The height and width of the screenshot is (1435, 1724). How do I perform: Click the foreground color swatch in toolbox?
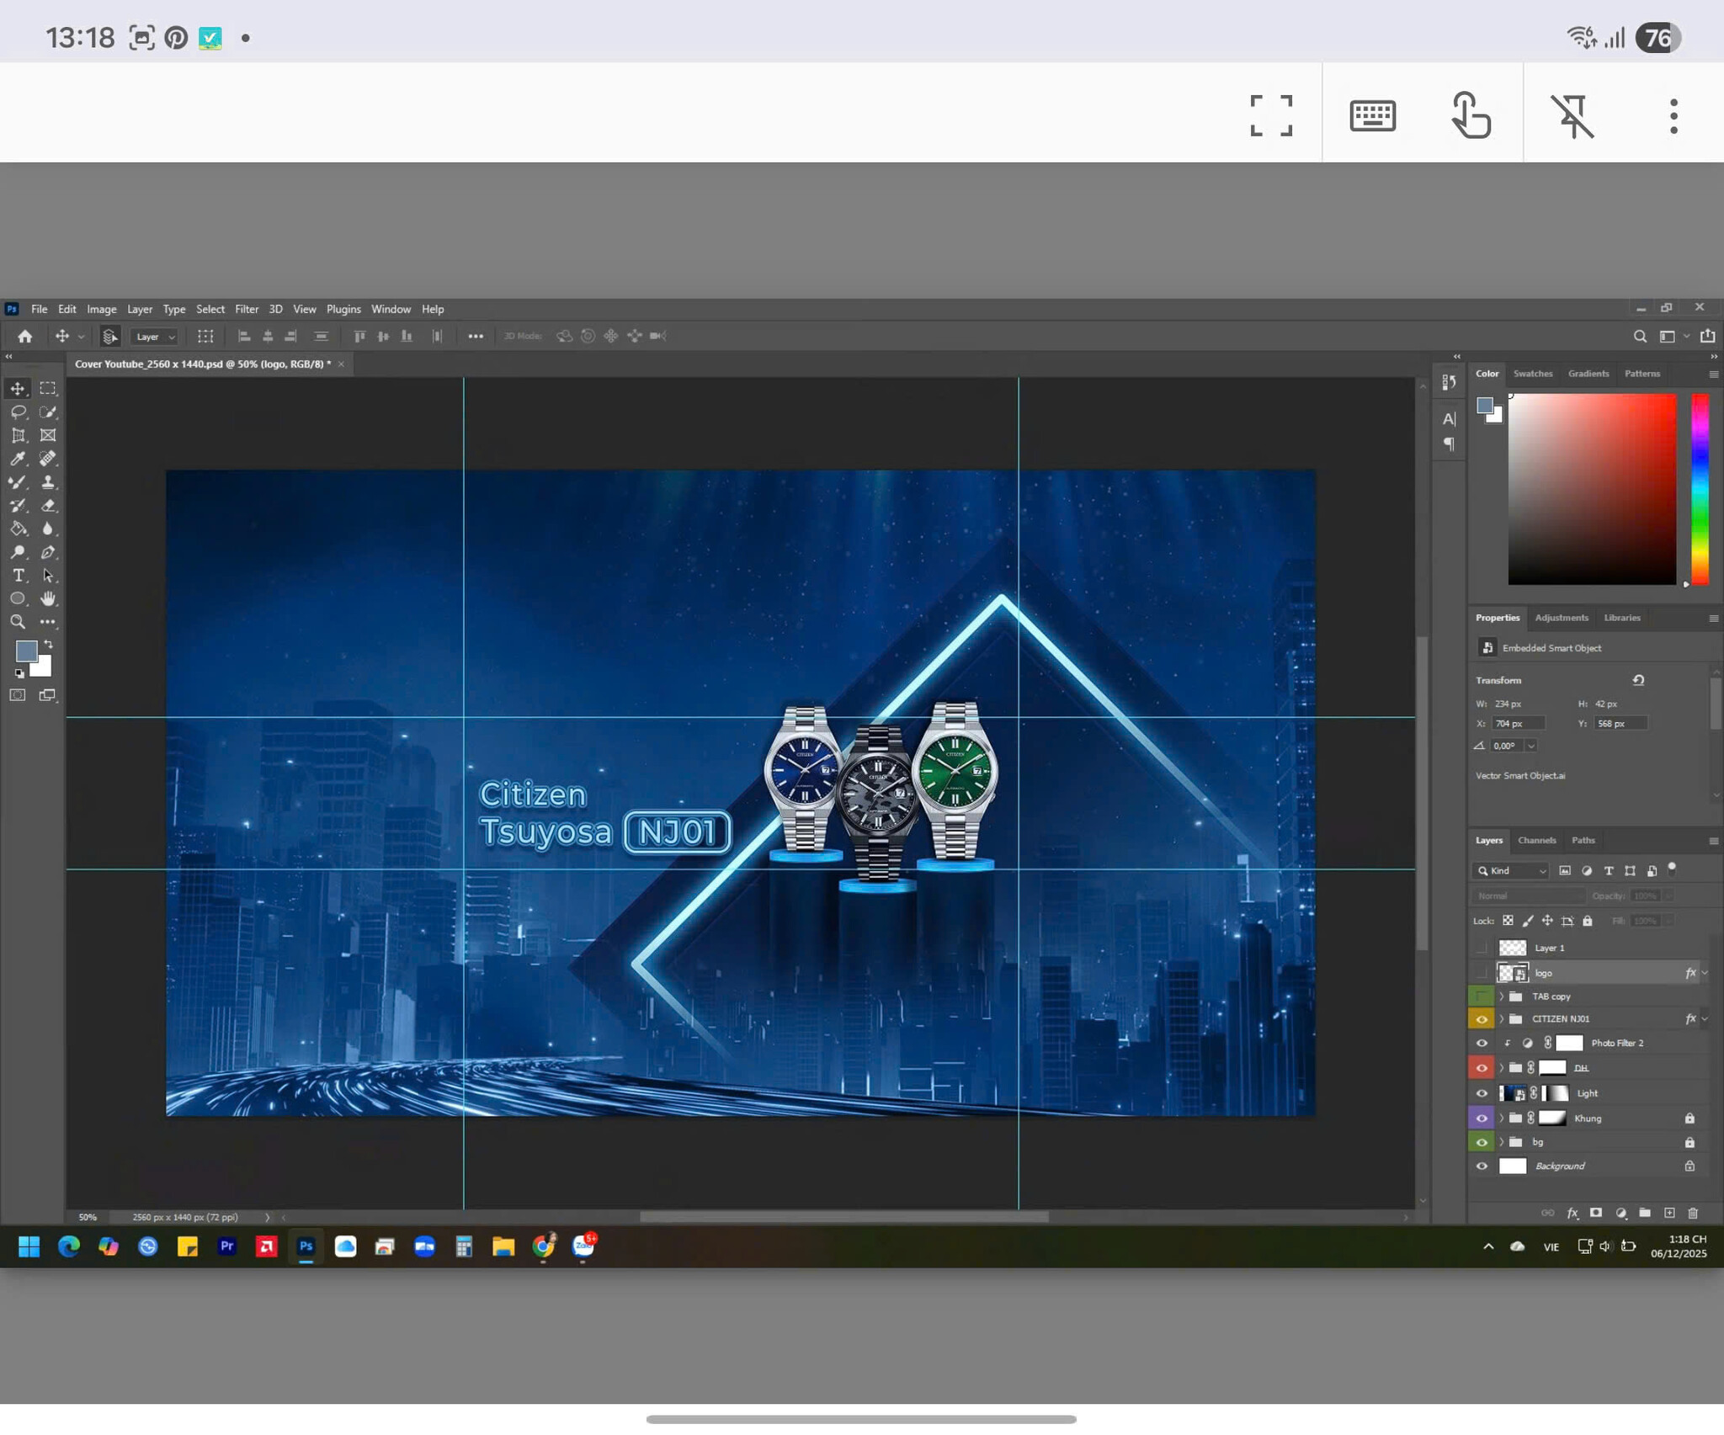point(26,651)
